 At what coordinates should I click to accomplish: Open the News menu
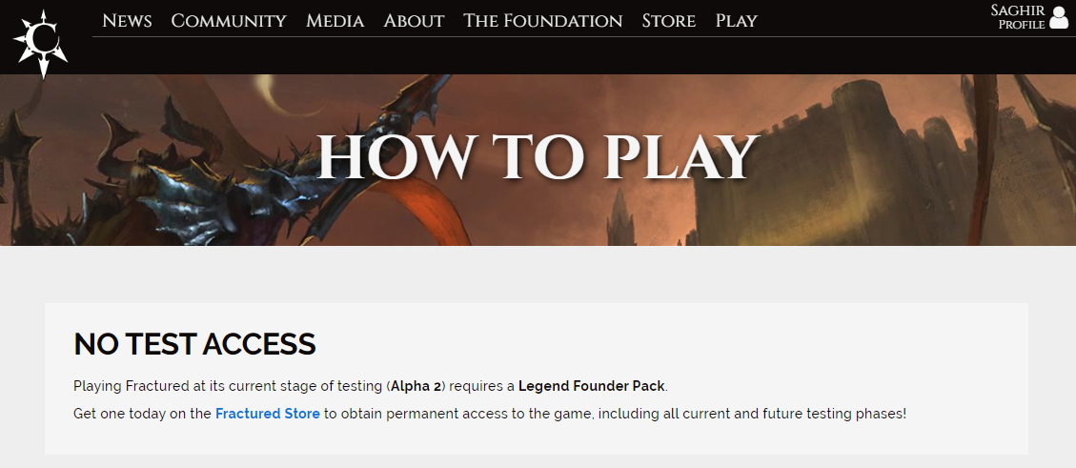pyautogui.click(x=127, y=21)
